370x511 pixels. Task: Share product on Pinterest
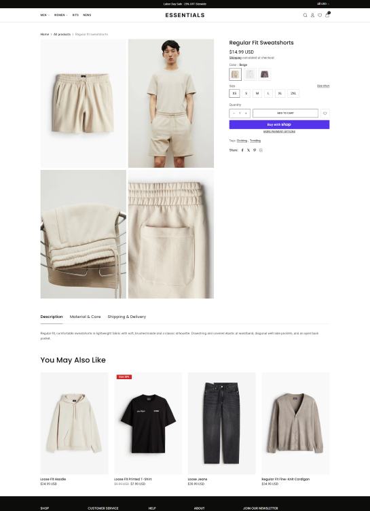[x=255, y=150]
